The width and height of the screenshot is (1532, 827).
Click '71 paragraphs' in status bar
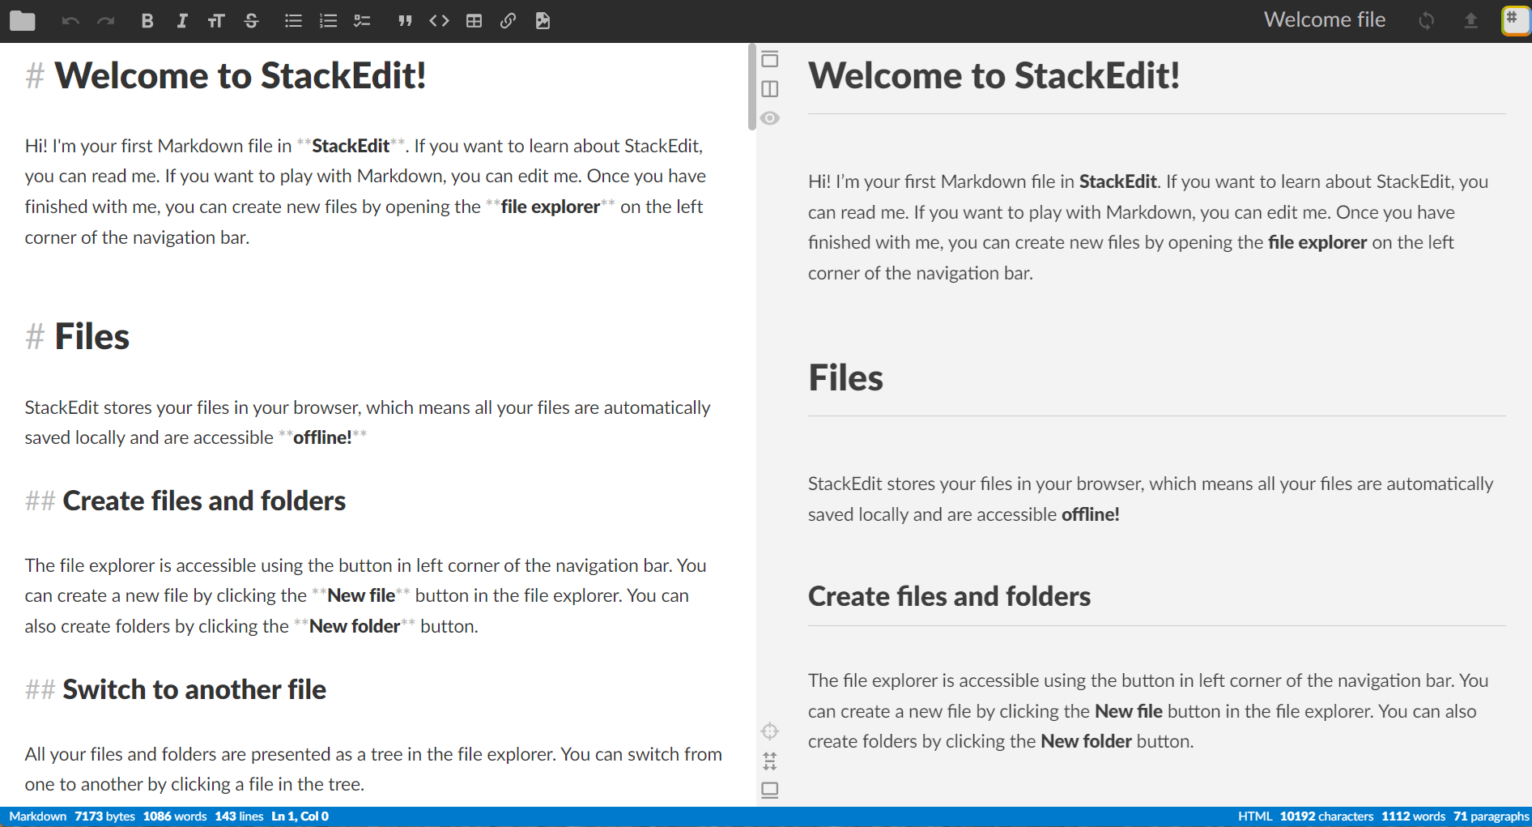click(x=1491, y=816)
